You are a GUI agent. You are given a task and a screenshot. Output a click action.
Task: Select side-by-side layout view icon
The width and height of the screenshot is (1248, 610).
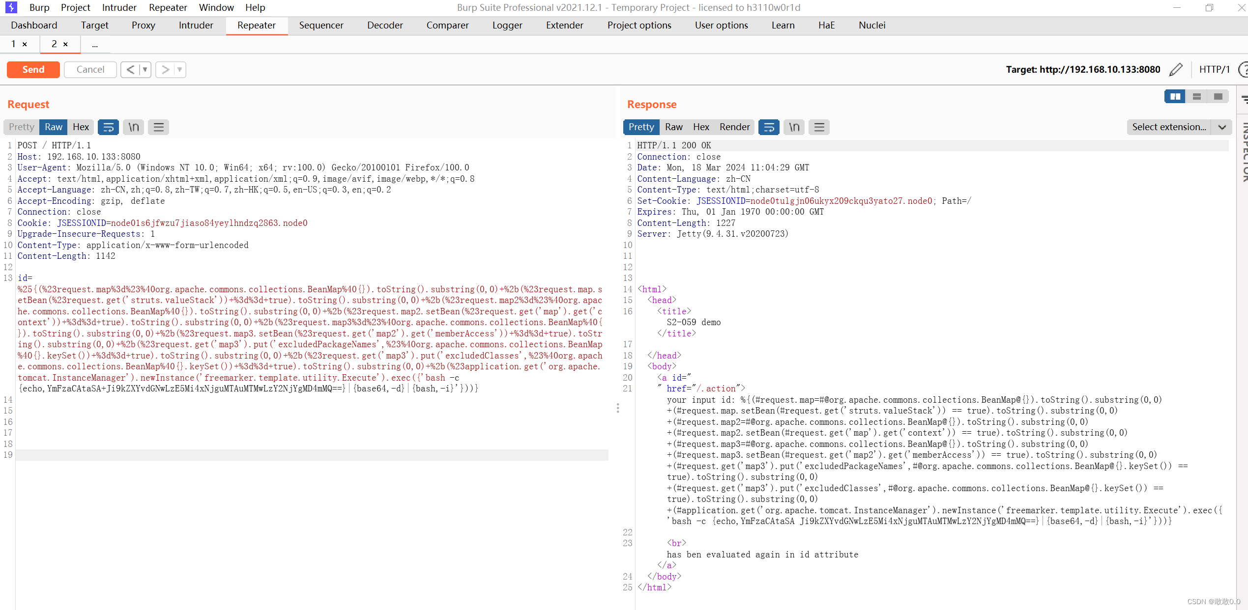(1175, 97)
